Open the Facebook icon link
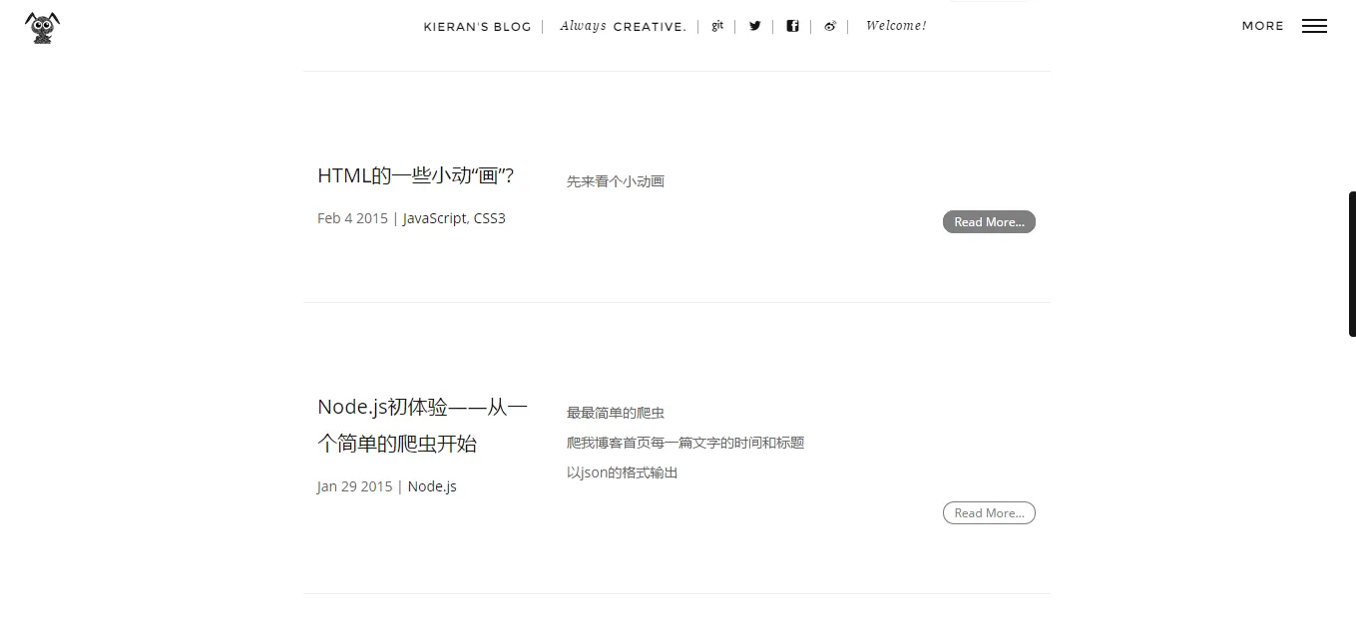This screenshot has height=623, width=1356. pos(792,26)
